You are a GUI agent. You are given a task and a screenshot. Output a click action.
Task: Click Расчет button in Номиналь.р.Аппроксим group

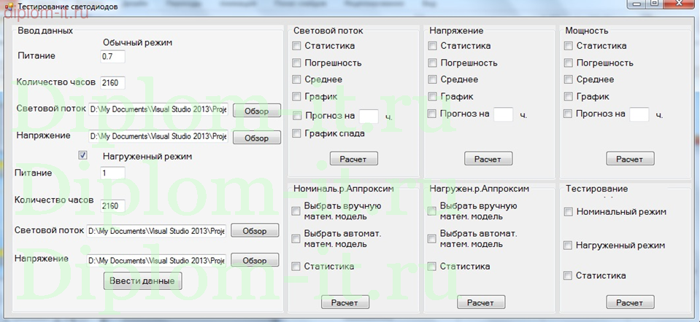pos(345,302)
